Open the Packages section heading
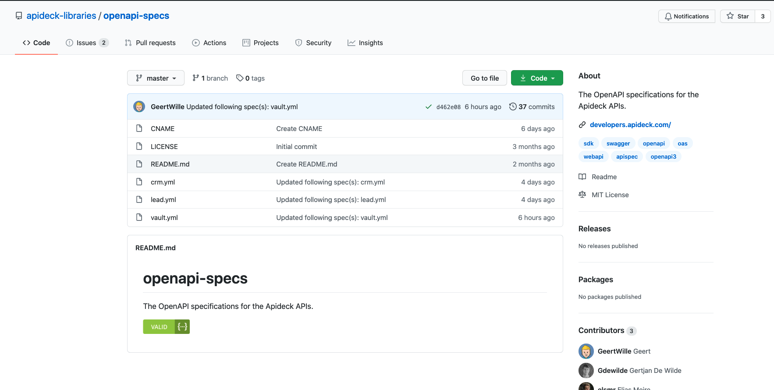The width and height of the screenshot is (774, 390). [x=596, y=280]
